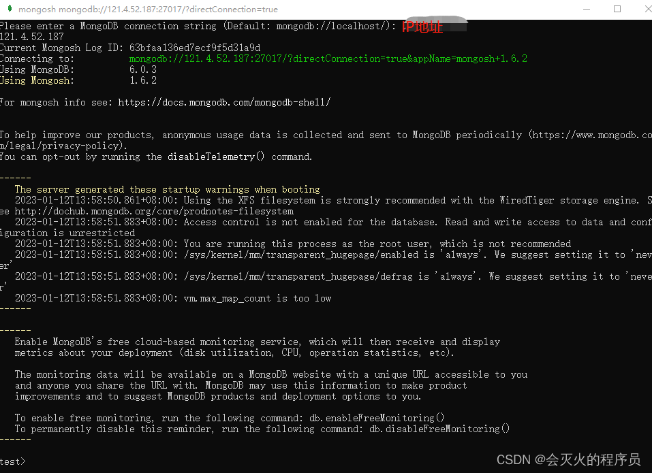Screen dimensions: 652x473
Task: Click the mongosh window title text
Action: (x=148, y=9)
